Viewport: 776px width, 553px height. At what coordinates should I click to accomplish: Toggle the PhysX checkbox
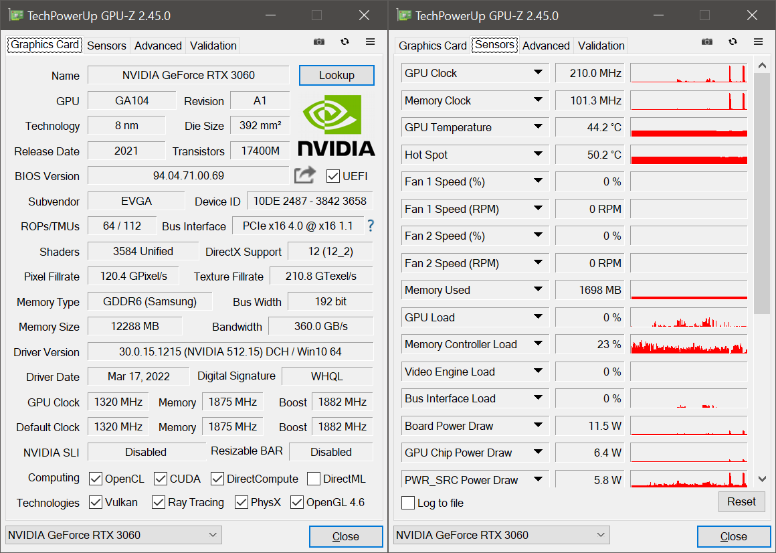pos(241,503)
